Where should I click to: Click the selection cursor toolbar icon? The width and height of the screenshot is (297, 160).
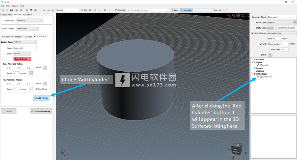click(110, 10)
